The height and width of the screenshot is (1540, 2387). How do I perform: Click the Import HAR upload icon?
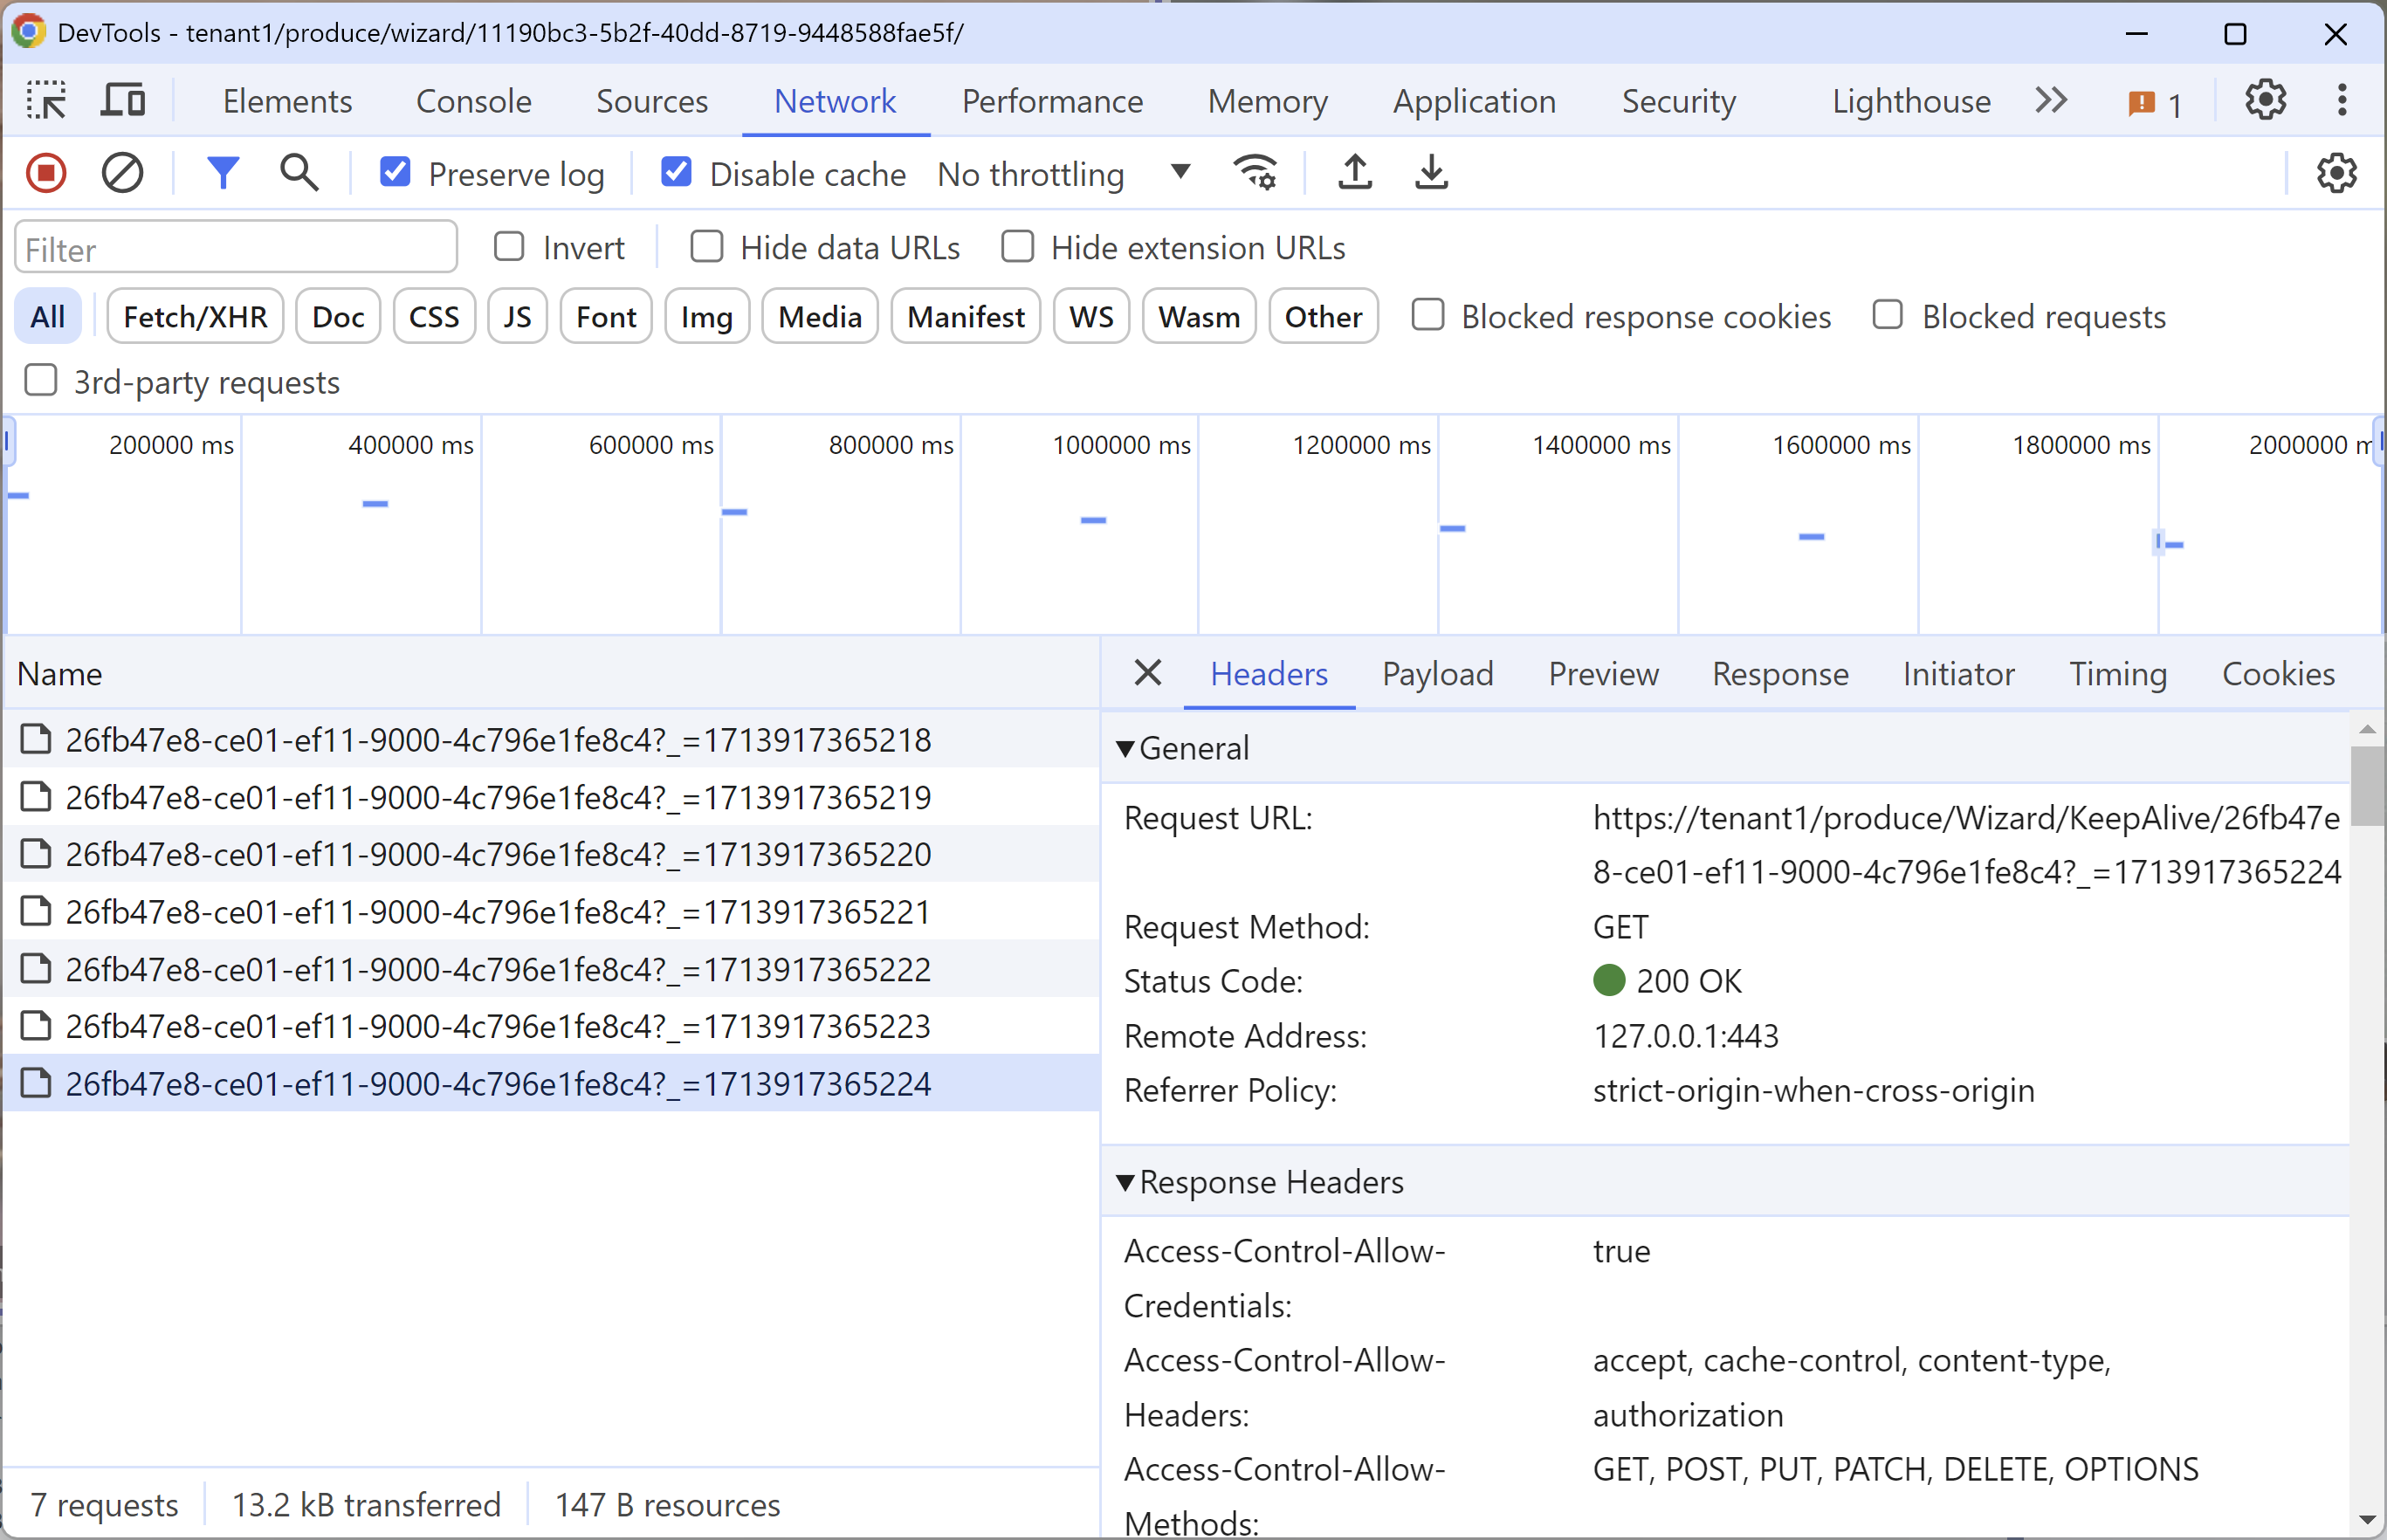click(1354, 173)
